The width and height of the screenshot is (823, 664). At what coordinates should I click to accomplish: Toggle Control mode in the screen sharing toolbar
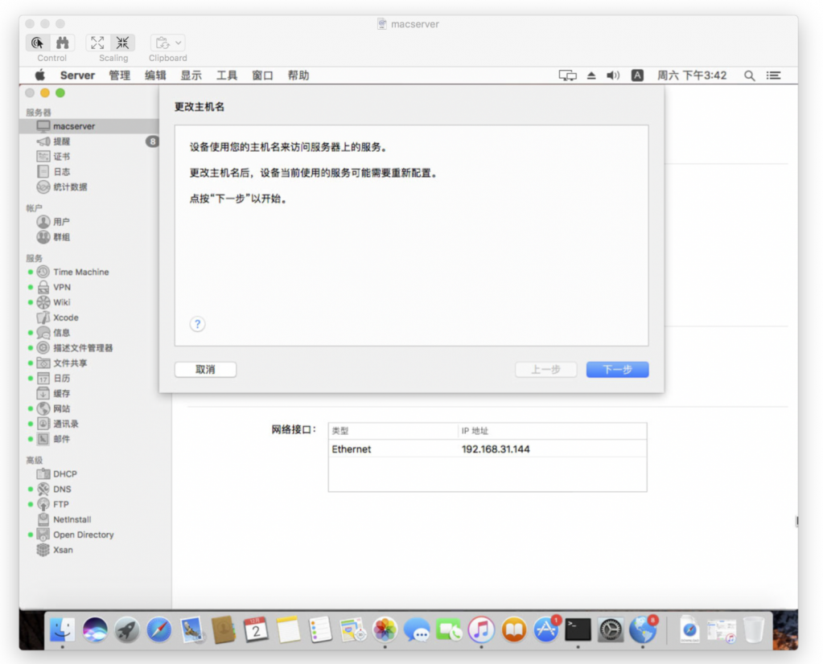37,42
